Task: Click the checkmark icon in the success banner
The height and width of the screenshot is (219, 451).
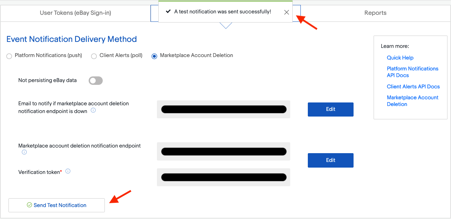Action: click(168, 12)
